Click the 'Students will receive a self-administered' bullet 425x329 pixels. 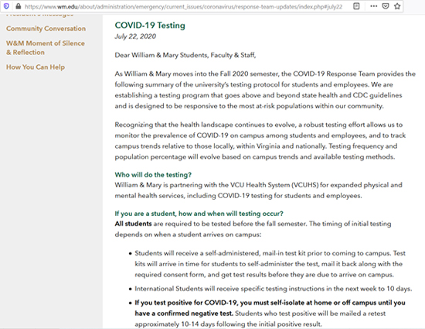tap(270, 264)
